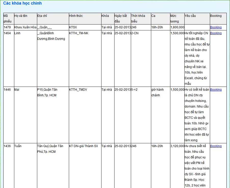Select ticket code 1479
Viewport: 230px width, 188px height.
pos(7,27)
